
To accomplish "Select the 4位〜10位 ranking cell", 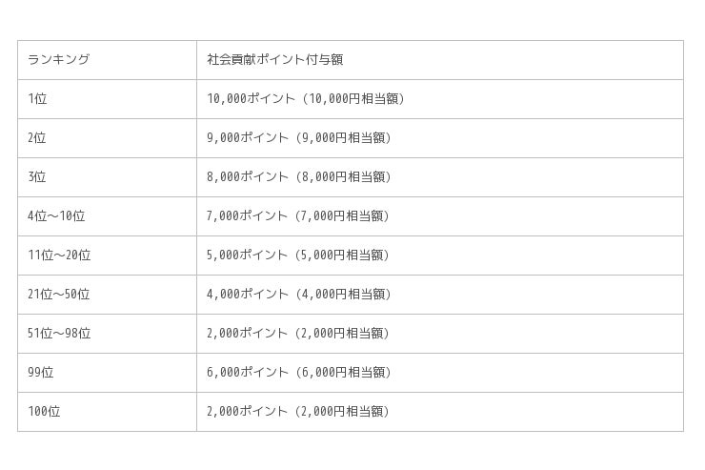I will tap(56, 215).
